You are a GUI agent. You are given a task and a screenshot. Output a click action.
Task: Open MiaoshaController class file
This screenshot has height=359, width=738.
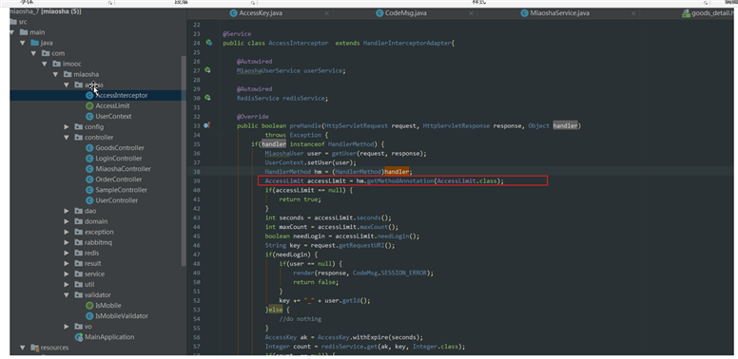coord(123,169)
